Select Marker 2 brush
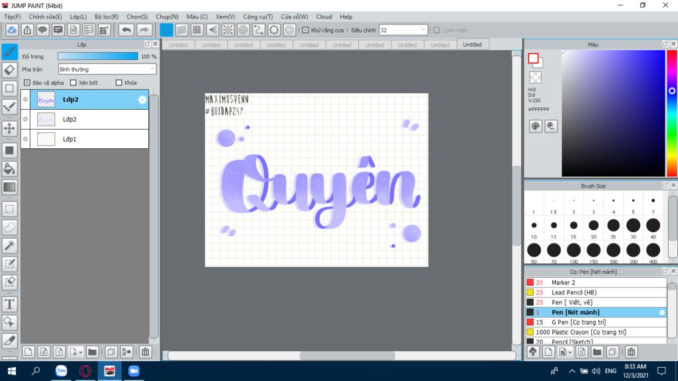678x381 pixels. point(596,282)
